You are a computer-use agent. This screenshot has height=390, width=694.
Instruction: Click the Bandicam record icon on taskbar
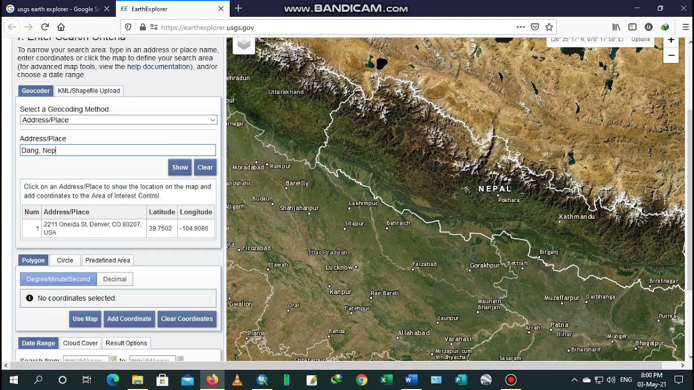(511, 380)
